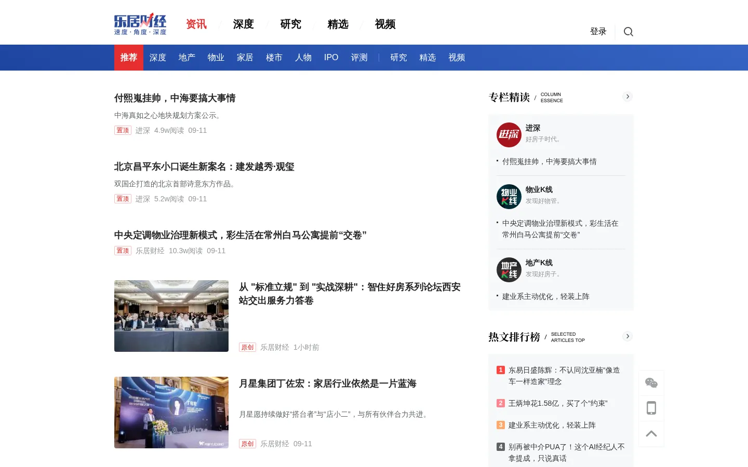The height and width of the screenshot is (467, 748).
Task: Click the 专栏精读 section title
Action: pyautogui.click(x=509, y=98)
